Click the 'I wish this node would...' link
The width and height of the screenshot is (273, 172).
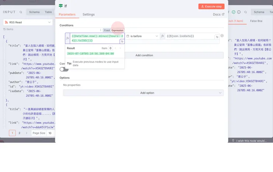251,141
